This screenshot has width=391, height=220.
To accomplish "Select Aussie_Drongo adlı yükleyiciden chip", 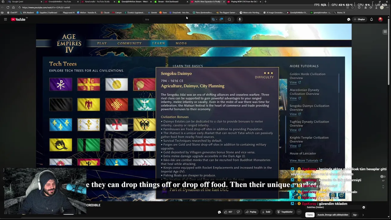I will [333, 215].
